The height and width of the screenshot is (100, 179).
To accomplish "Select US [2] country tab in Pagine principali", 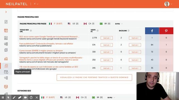I will 73,24.
